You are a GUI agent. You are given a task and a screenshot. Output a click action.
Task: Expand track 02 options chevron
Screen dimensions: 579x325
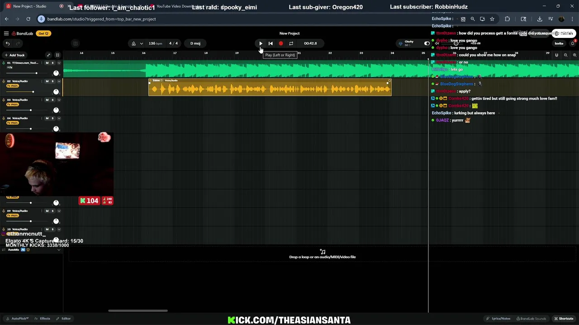(59, 81)
